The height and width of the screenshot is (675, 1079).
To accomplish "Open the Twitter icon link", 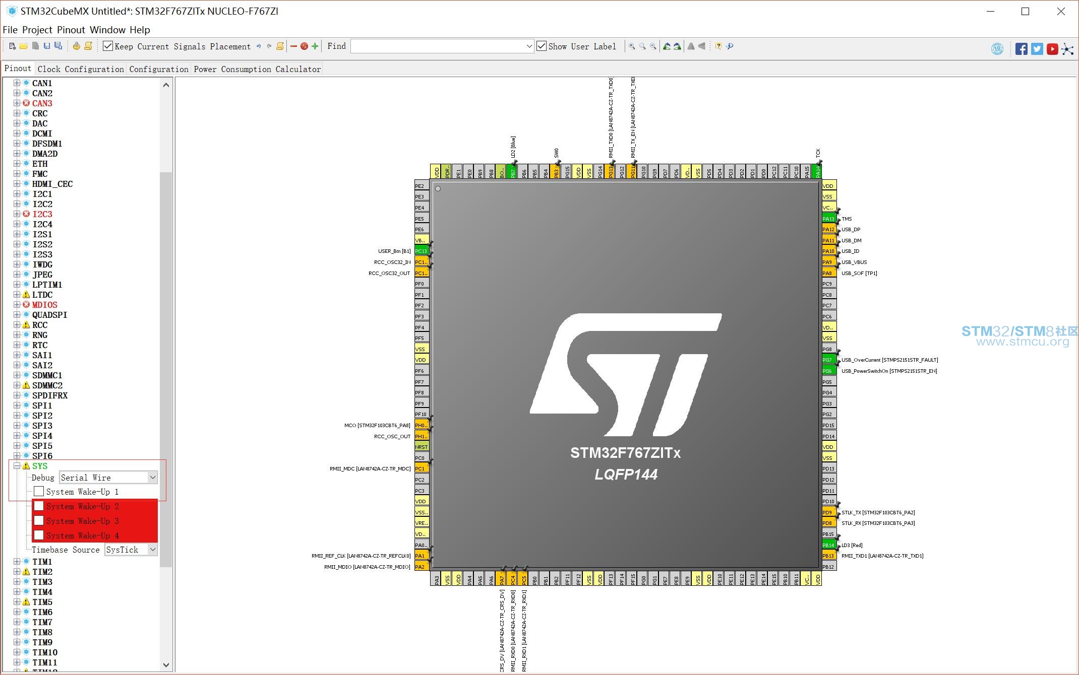I will point(1037,49).
